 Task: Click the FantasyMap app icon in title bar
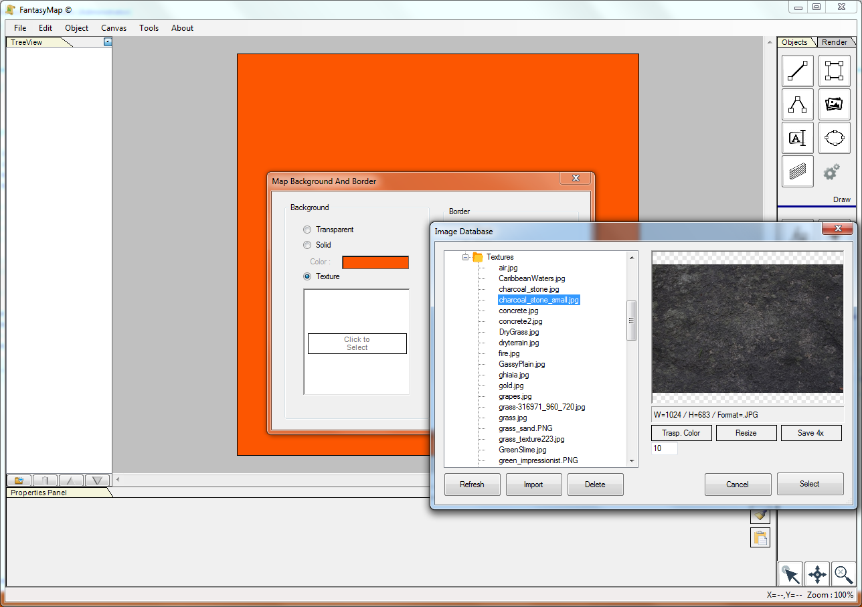(x=11, y=9)
